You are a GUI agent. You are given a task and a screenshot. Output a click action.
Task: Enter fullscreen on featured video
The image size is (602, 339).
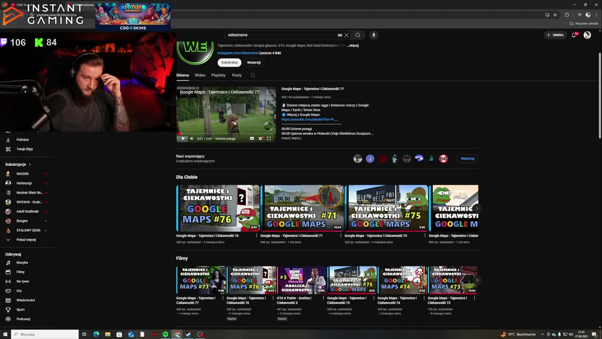coord(269,138)
